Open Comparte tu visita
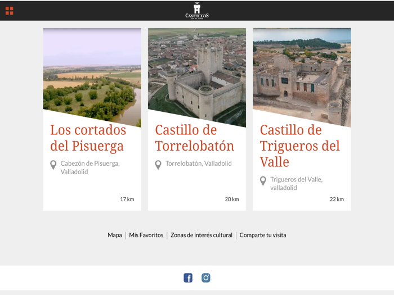The image size is (394, 295). pos(263,235)
